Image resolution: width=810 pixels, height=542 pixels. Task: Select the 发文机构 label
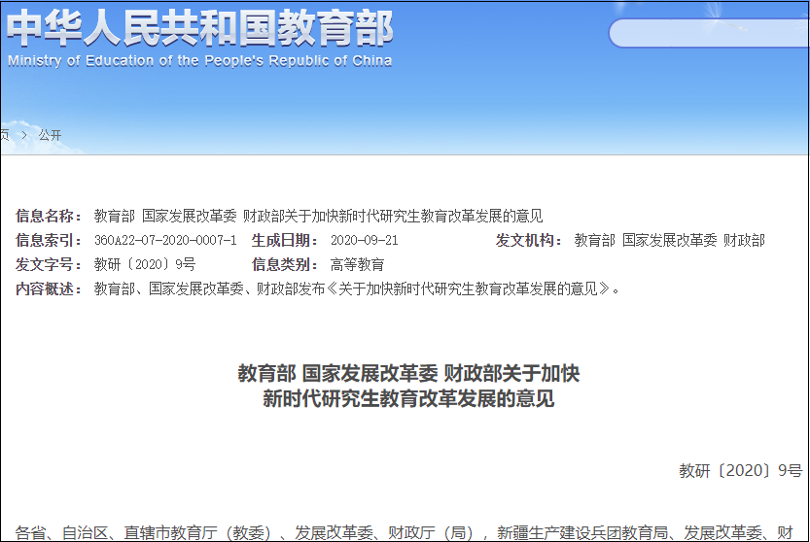pyautogui.click(x=529, y=240)
